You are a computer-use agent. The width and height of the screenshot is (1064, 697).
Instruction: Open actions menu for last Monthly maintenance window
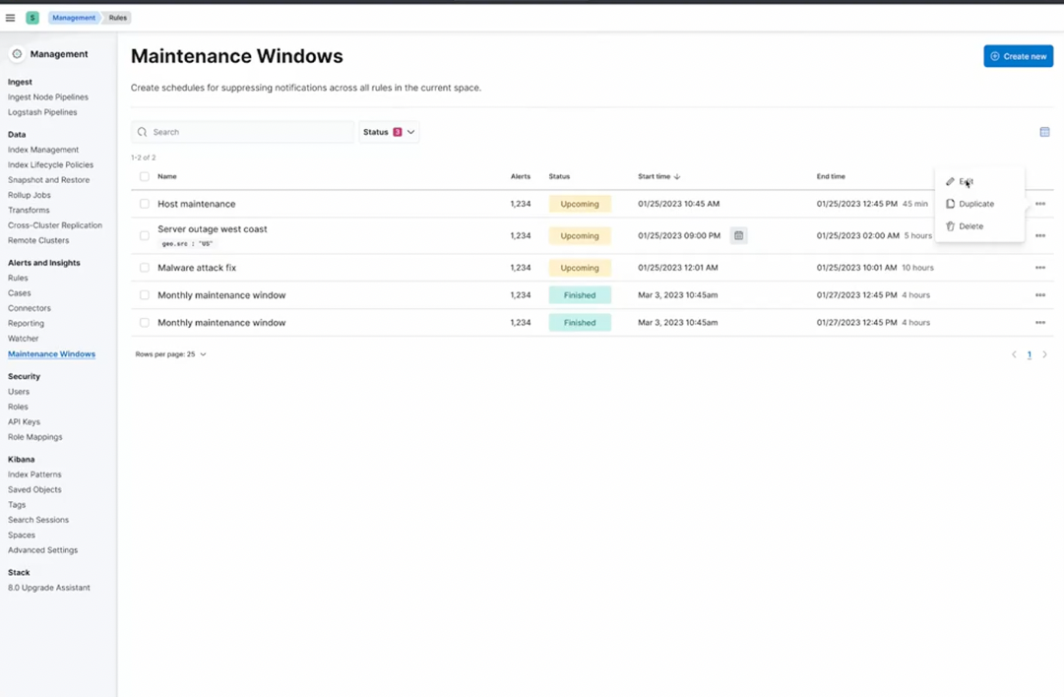click(x=1039, y=322)
